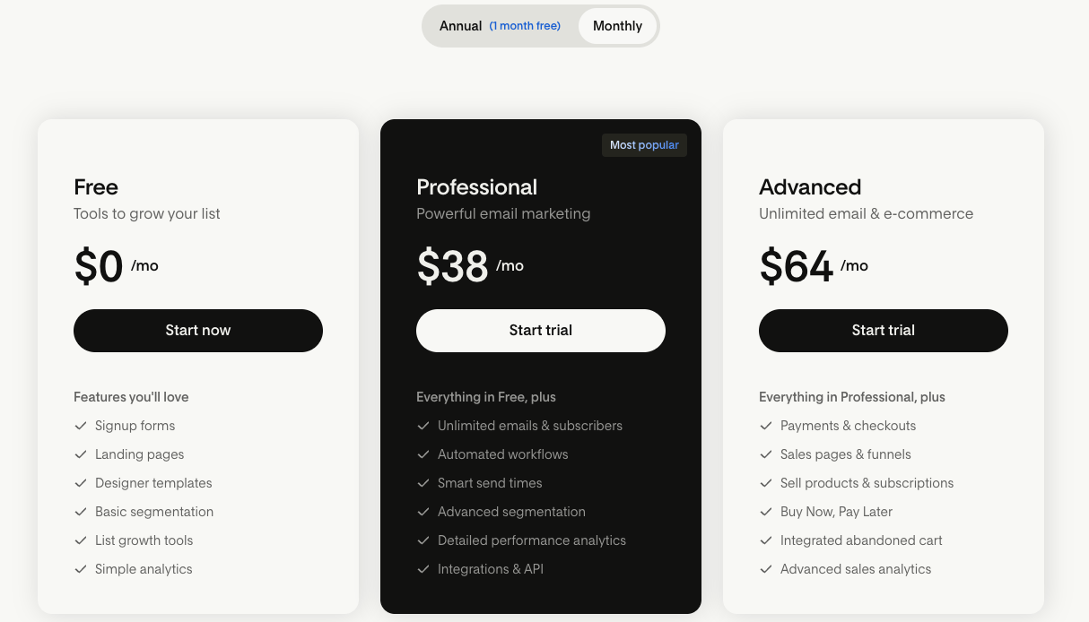
Task: Click the Professional plan heading
Action: pos(477,187)
